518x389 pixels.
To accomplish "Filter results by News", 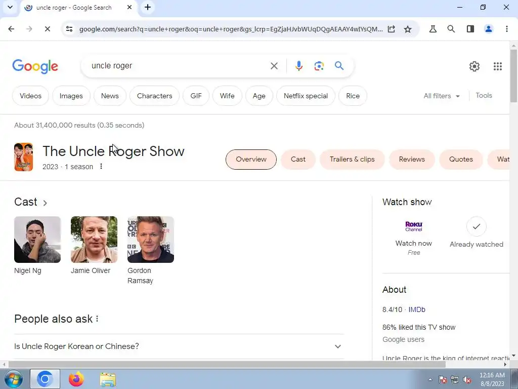I will click(110, 96).
